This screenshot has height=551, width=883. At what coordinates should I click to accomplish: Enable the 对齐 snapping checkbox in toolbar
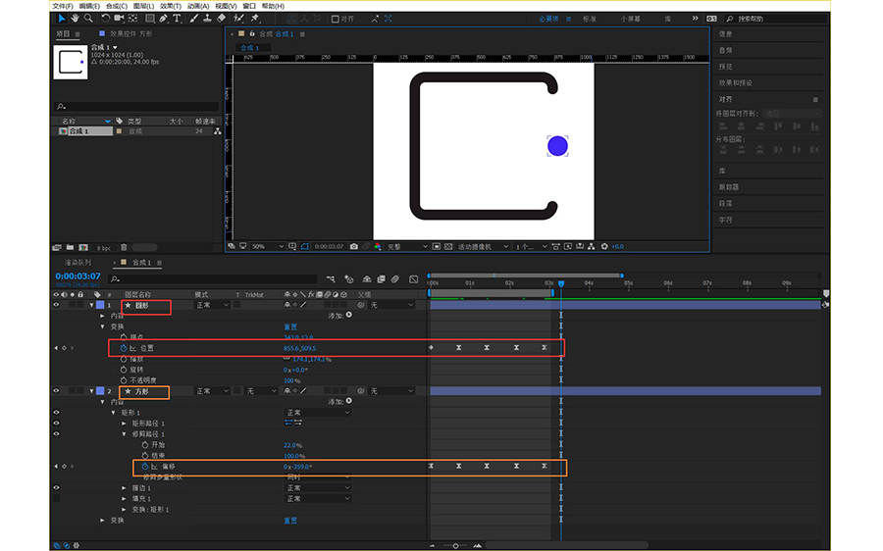pos(335,18)
